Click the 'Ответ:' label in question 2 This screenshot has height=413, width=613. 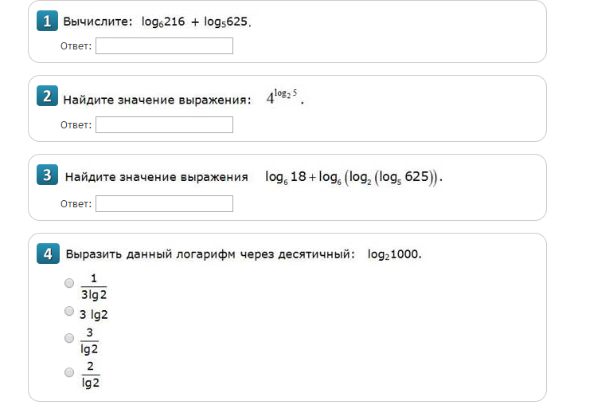[76, 124]
